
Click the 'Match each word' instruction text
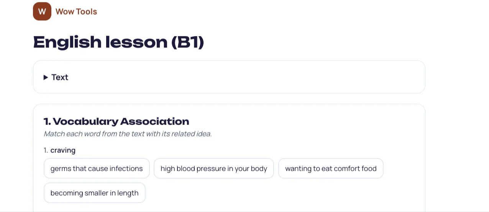tap(128, 134)
